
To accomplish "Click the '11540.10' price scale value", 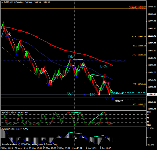I will pyautogui.click(x=152, y=50).
